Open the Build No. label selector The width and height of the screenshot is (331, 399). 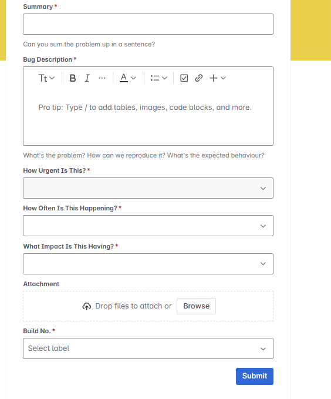pos(148,348)
